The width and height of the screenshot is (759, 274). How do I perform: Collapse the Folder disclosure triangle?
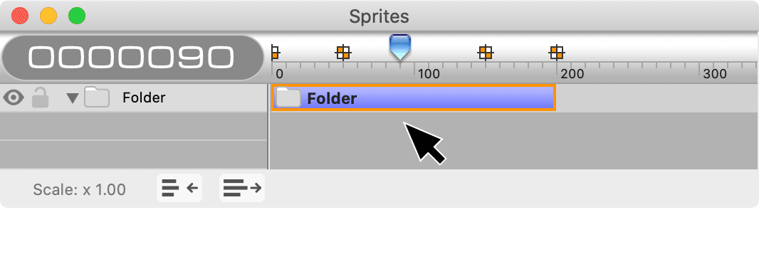pos(72,99)
